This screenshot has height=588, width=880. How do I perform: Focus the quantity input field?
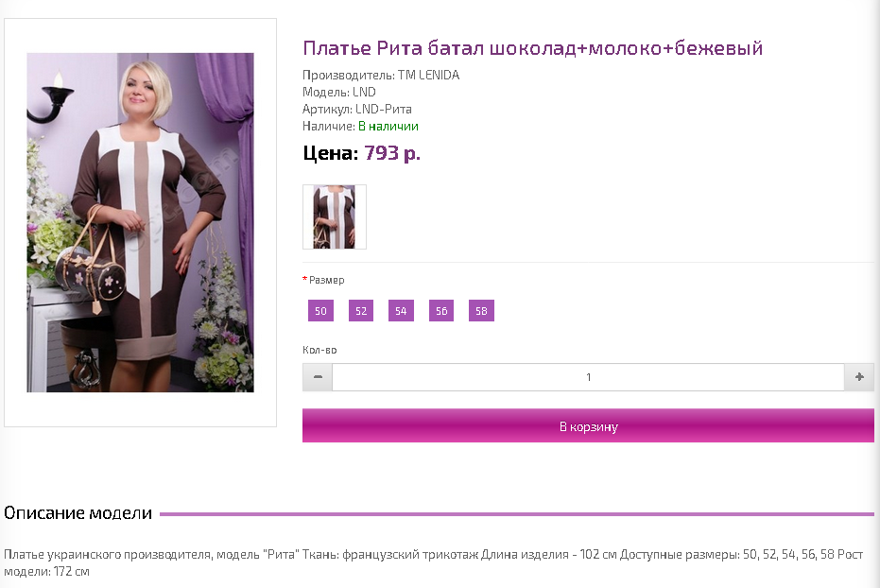(x=588, y=377)
